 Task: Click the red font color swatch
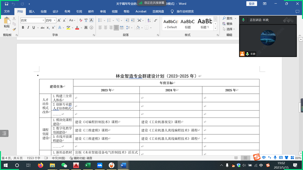[77, 28]
